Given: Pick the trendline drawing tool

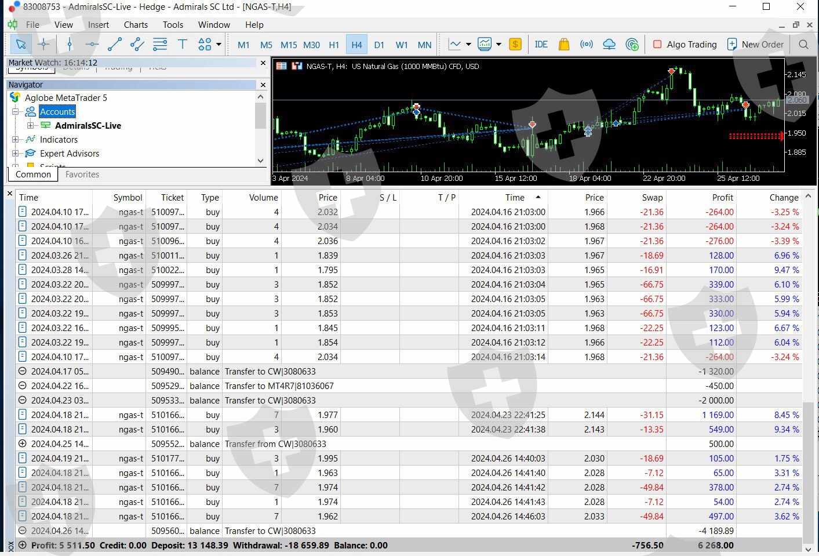Looking at the screenshot, I should point(115,45).
